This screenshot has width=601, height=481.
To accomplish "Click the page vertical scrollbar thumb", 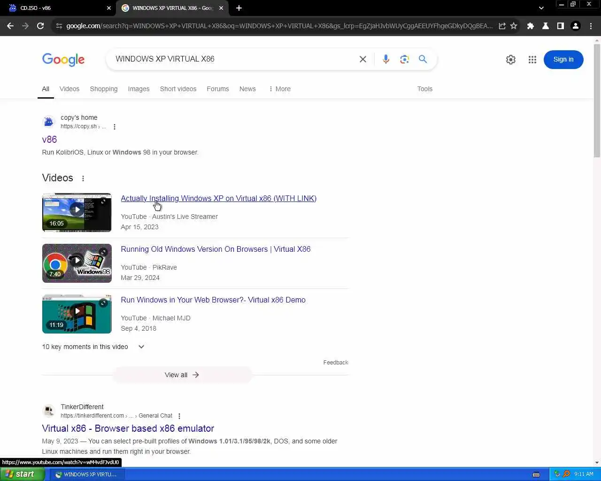I will (597, 101).
